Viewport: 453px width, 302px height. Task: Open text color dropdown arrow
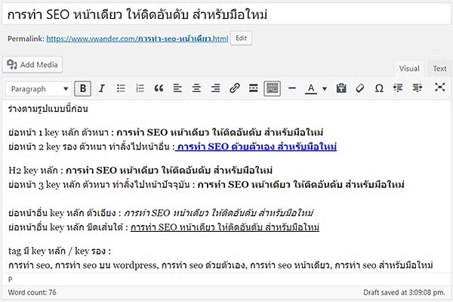coord(325,89)
